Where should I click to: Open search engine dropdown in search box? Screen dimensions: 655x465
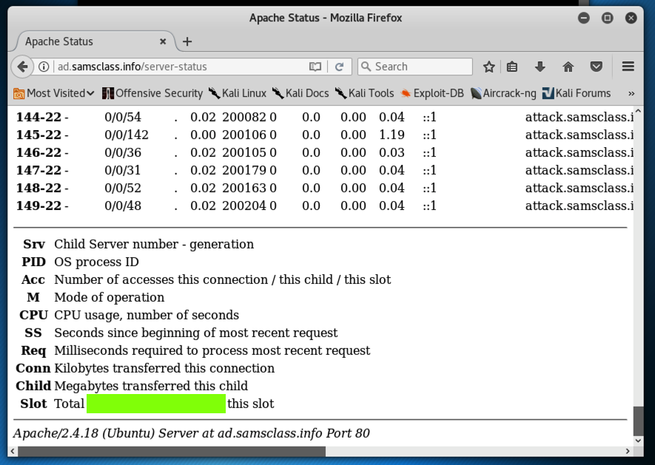(366, 67)
